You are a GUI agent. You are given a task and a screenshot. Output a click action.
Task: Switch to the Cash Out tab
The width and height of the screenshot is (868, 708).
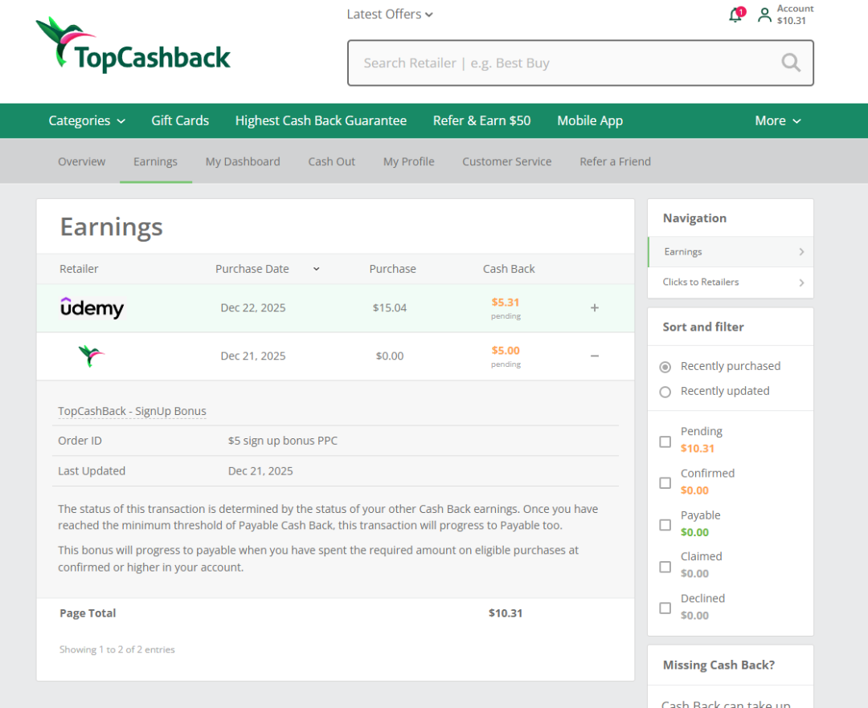332,161
